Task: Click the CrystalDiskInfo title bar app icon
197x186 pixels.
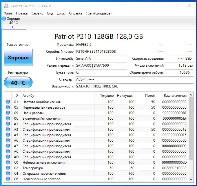Action: click(x=6, y=6)
